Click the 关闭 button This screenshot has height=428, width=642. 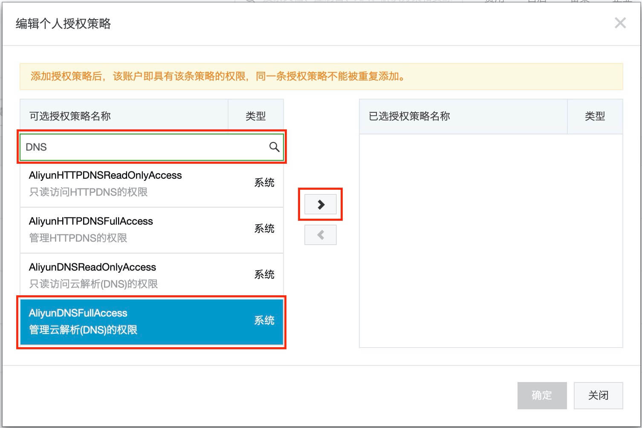[x=599, y=396]
